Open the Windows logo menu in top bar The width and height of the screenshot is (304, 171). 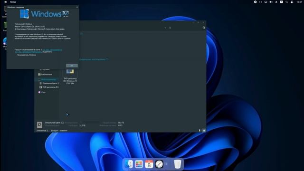[5, 2]
